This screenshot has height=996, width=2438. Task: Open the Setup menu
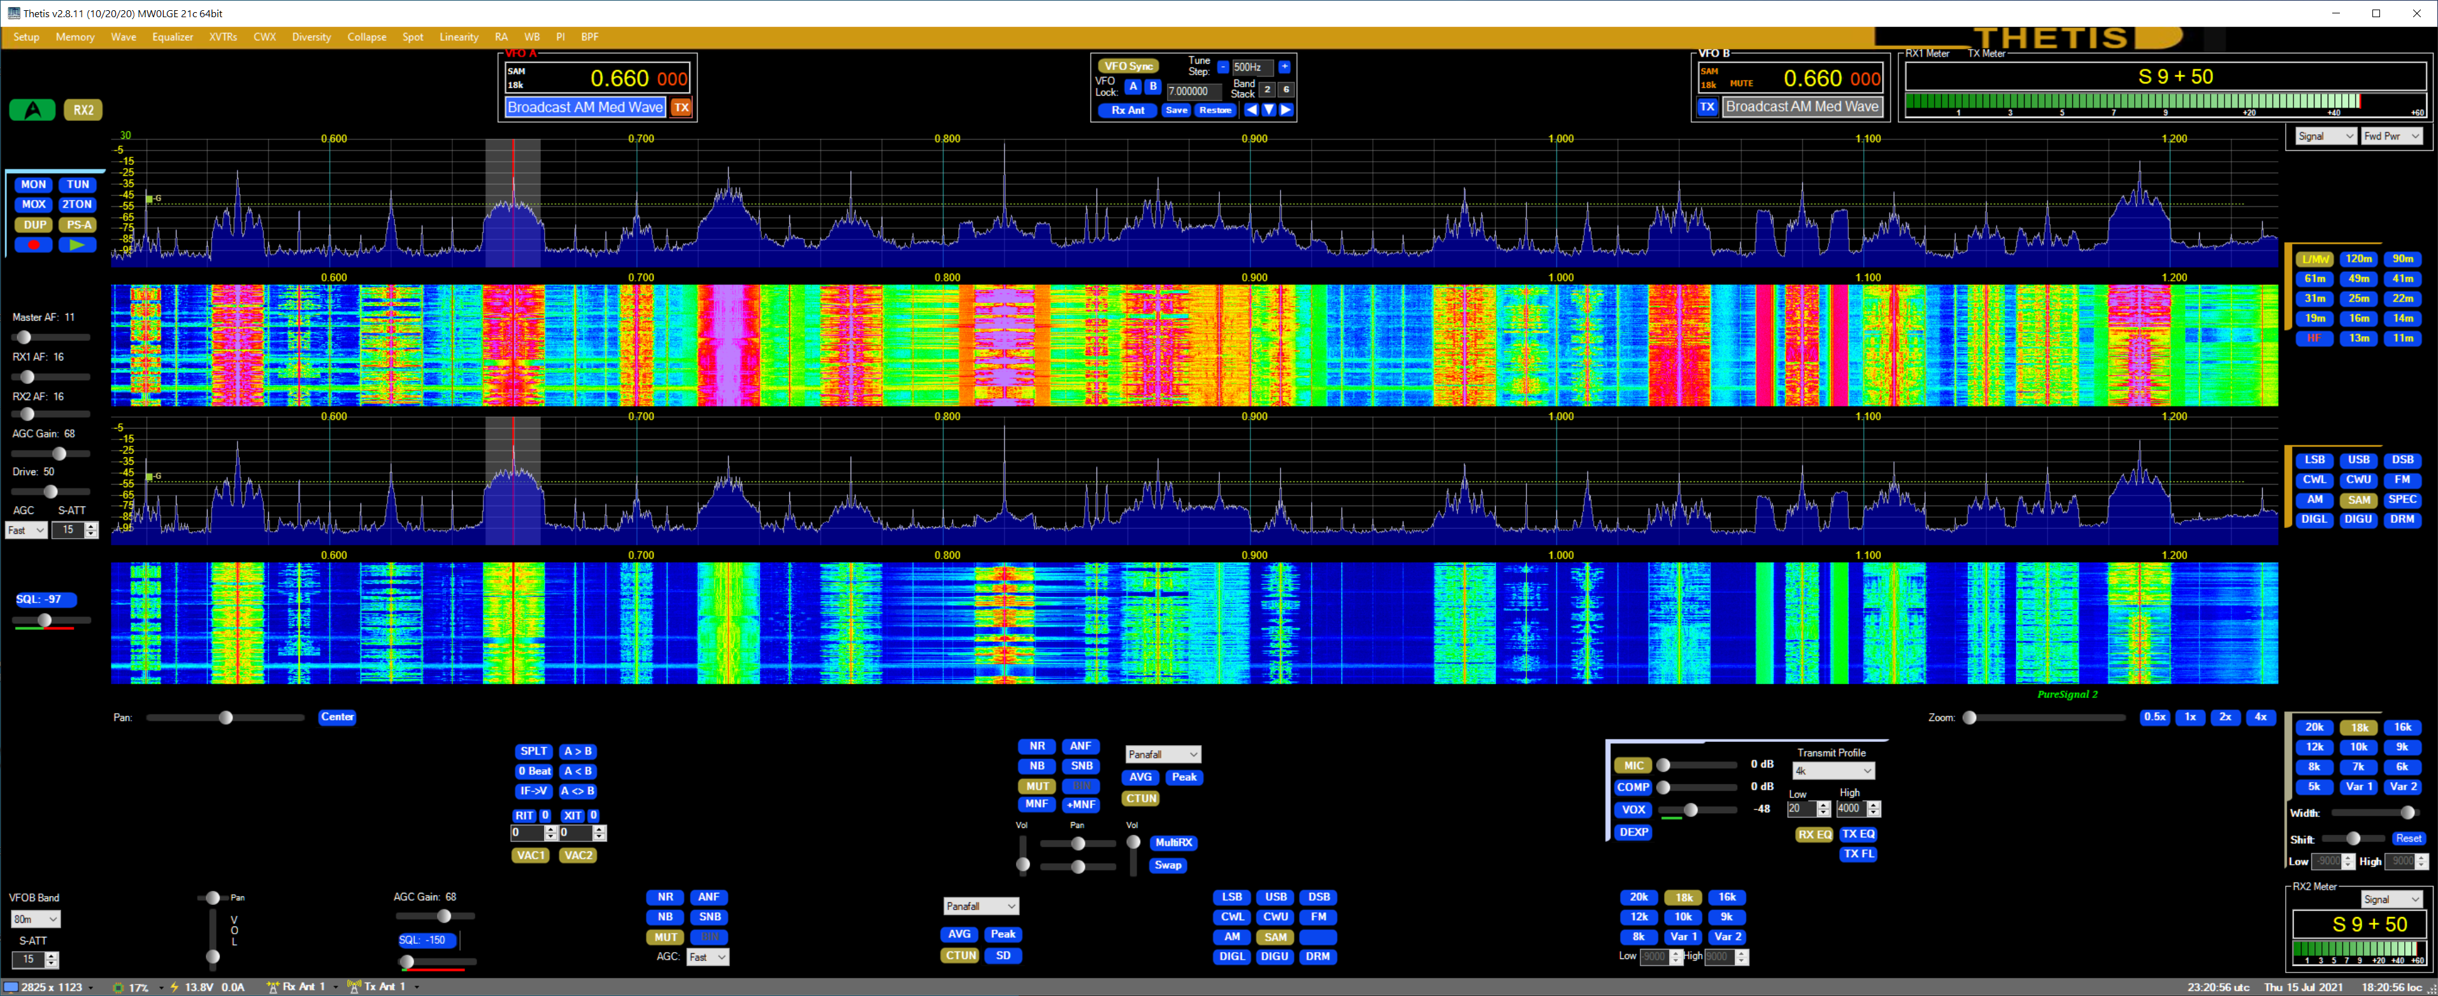[x=27, y=37]
